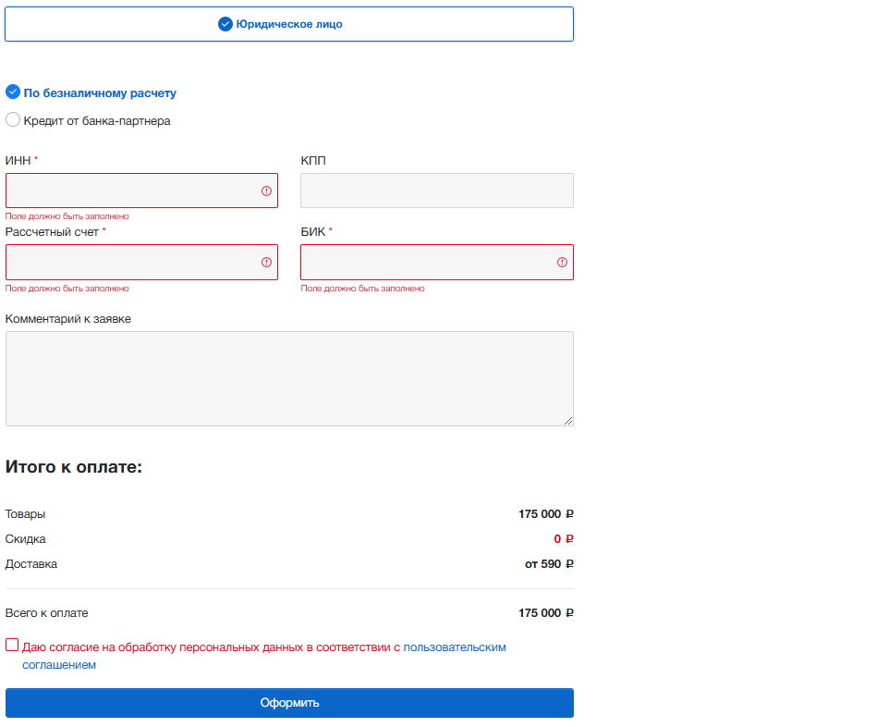Click the textarea resize handle corner

[568, 421]
